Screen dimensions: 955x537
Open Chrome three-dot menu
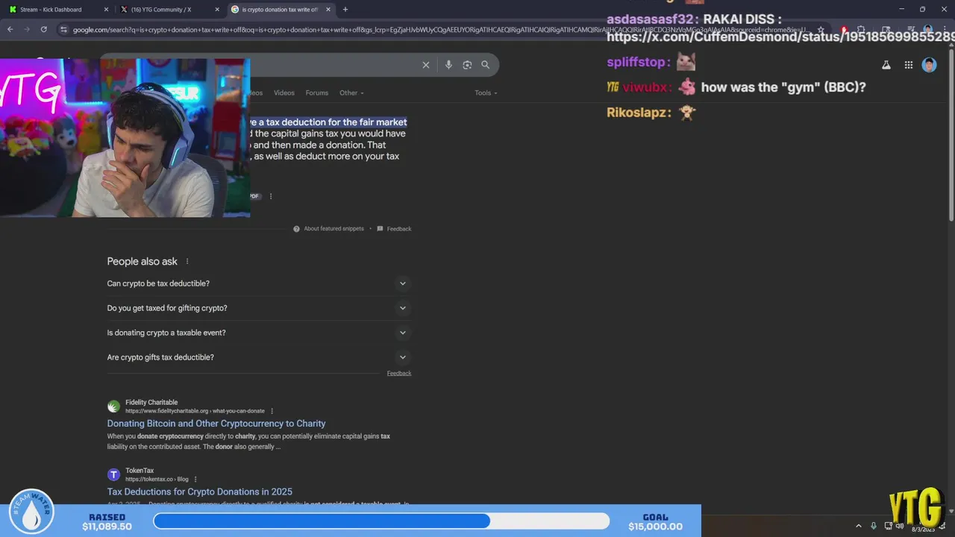(x=945, y=30)
